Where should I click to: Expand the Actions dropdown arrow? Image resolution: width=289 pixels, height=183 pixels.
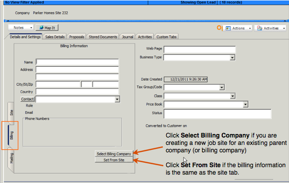[x=250, y=28]
